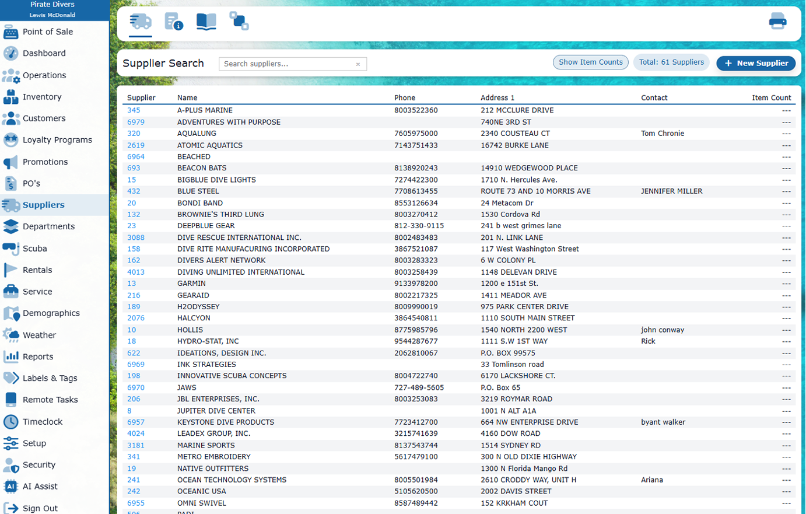Screen dimensions: 806x514
Task: Click the Remote Tasks device icon
Action: 10,400
